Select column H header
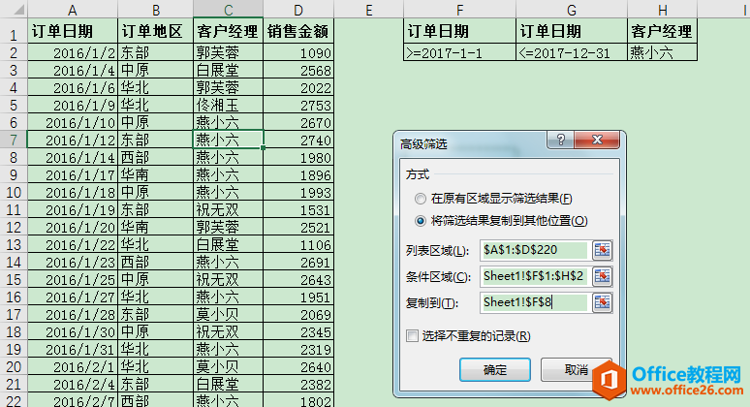Screen dimensions: 750x407 tap(663, 9)
